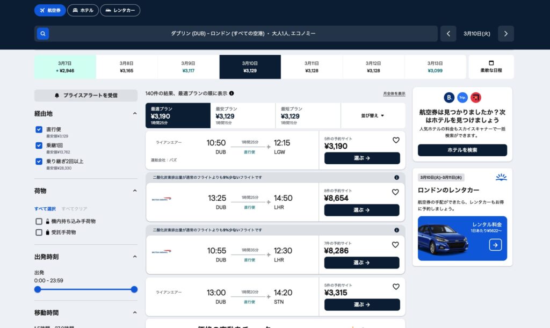
Task: Enable the 機内持ち込み手荷物 cabin baggage checkbox
Action: [39, 221]
